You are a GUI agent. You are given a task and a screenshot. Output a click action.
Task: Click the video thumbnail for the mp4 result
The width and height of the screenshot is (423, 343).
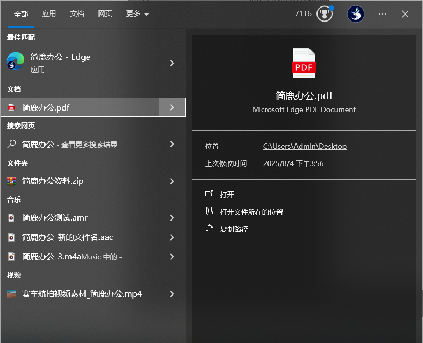coord(11,294)
